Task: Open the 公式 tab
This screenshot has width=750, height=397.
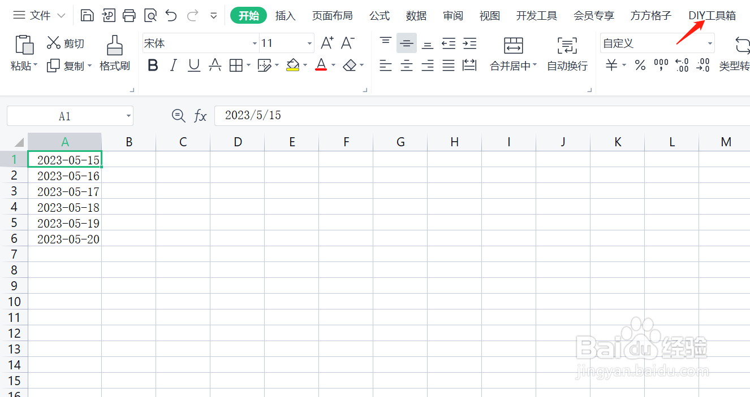Action: [380, 16]
